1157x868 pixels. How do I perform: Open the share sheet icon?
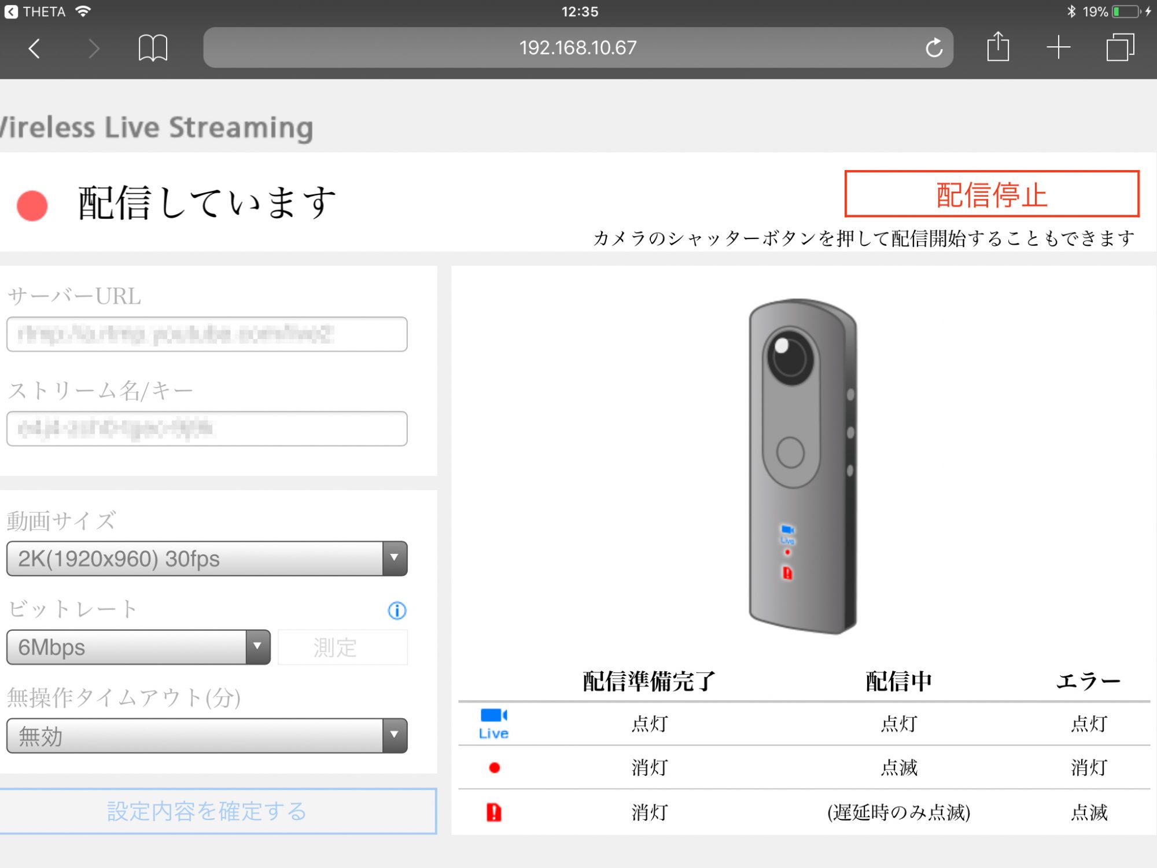pyautogui.click(x=998, y=46)
